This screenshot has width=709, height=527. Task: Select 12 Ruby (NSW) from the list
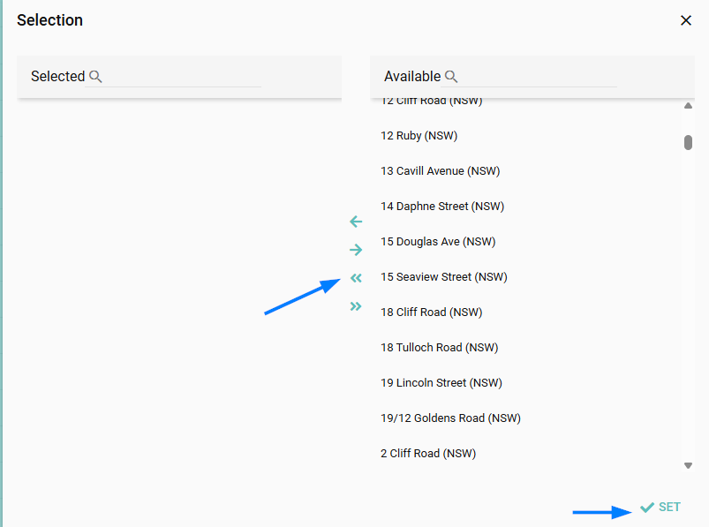(419, 136)
